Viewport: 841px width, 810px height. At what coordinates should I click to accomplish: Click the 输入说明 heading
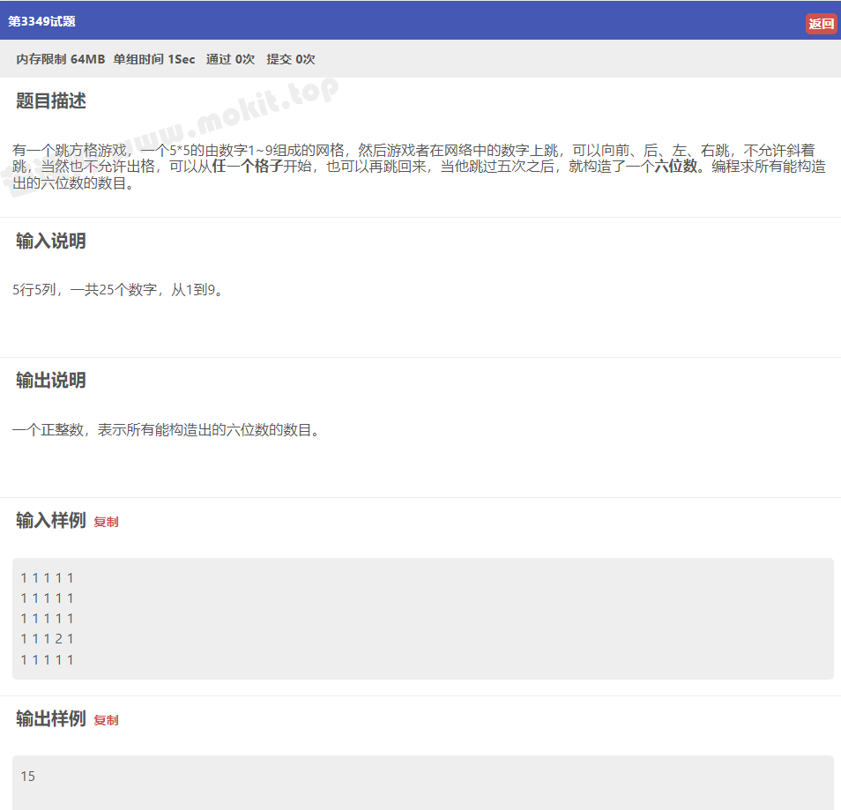click(x=51, y=241)
